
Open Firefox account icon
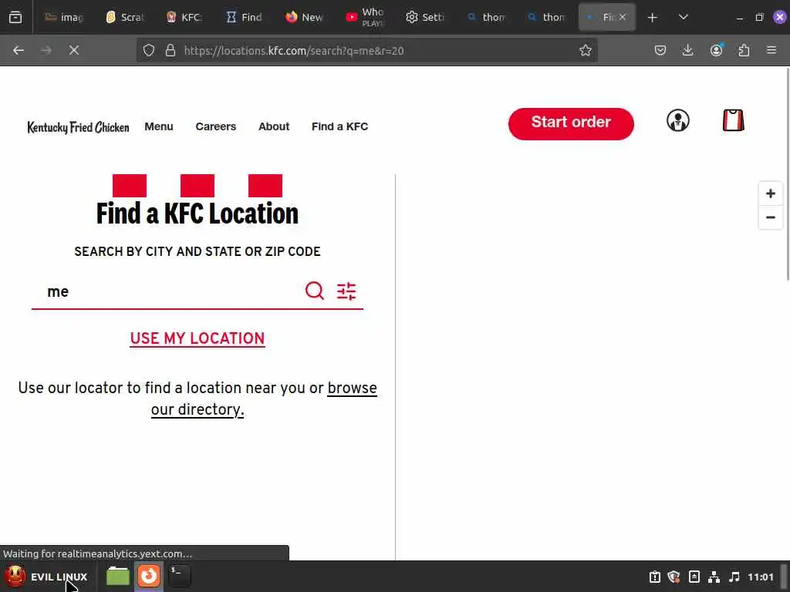pyautogui.click(x=716, y=50)
